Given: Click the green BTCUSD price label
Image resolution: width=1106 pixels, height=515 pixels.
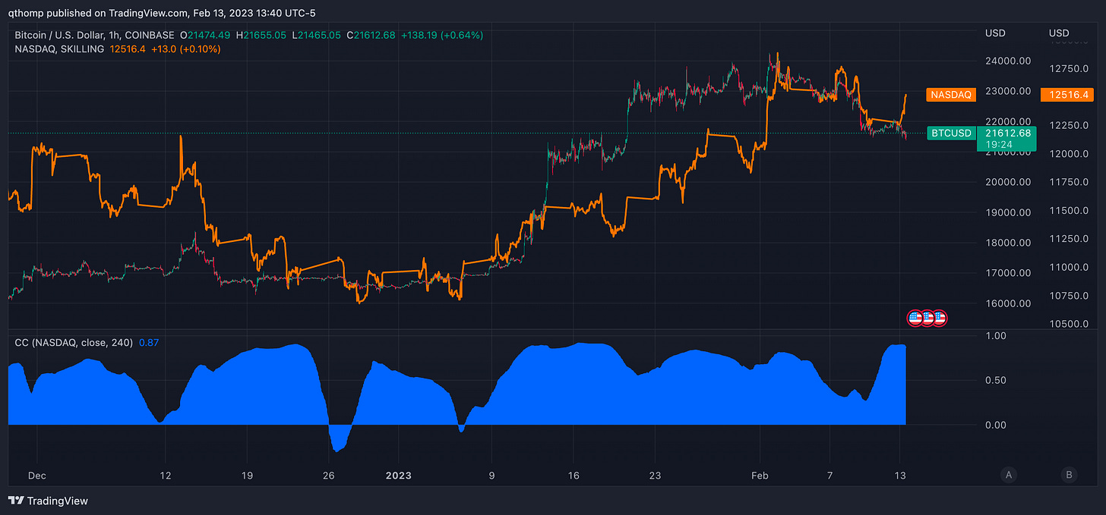Looking at the screenshot, I should [x=951, y=133].
